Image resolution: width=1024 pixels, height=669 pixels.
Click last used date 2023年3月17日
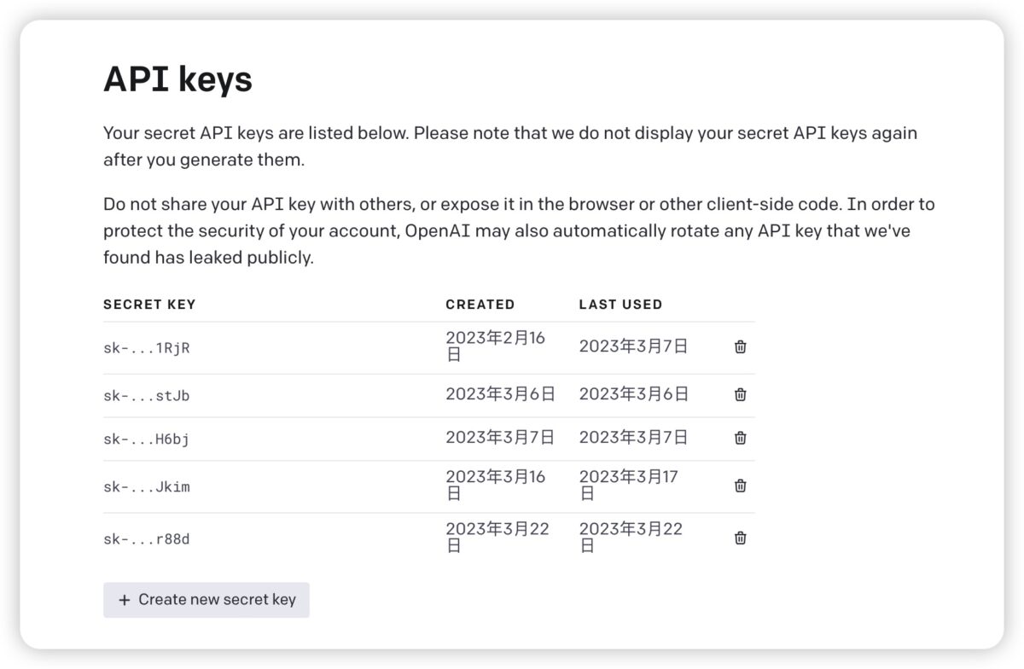click(629, 485)
